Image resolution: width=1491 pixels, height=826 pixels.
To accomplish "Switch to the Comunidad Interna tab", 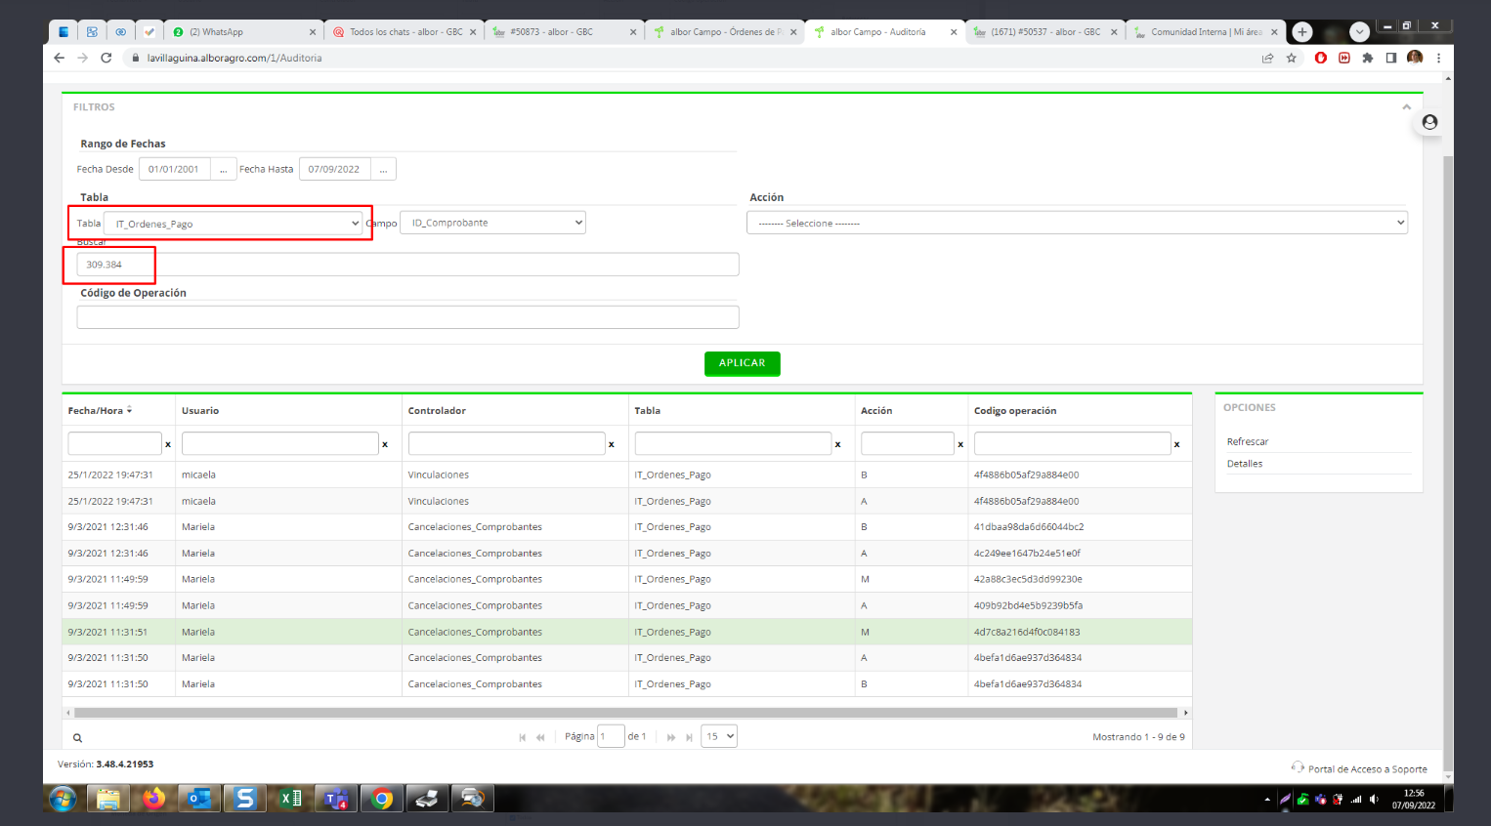I will pos(1205,32).
